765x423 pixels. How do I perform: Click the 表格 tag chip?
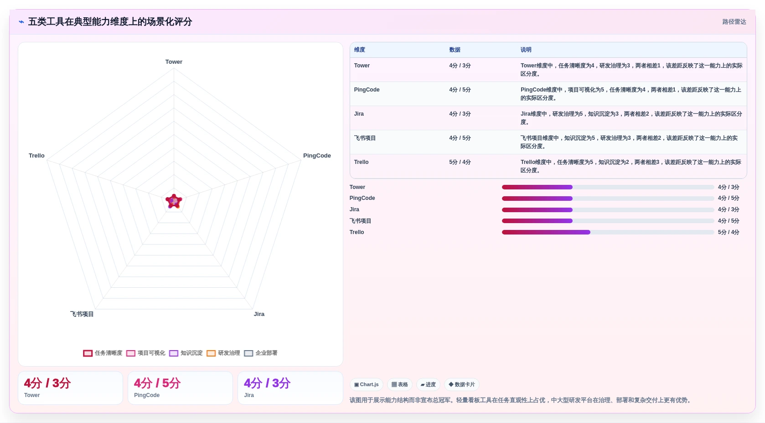tap(400, 384)
